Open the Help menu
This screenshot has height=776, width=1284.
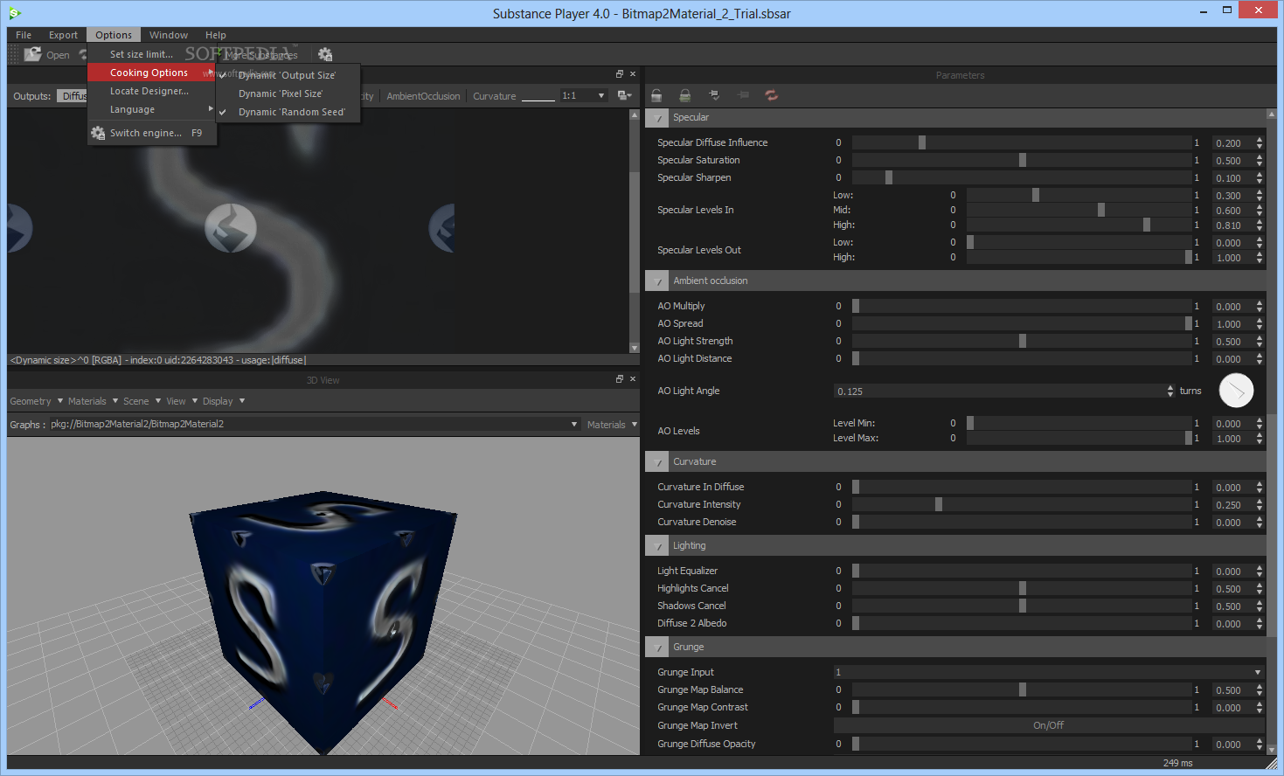(x=216, y=35)
